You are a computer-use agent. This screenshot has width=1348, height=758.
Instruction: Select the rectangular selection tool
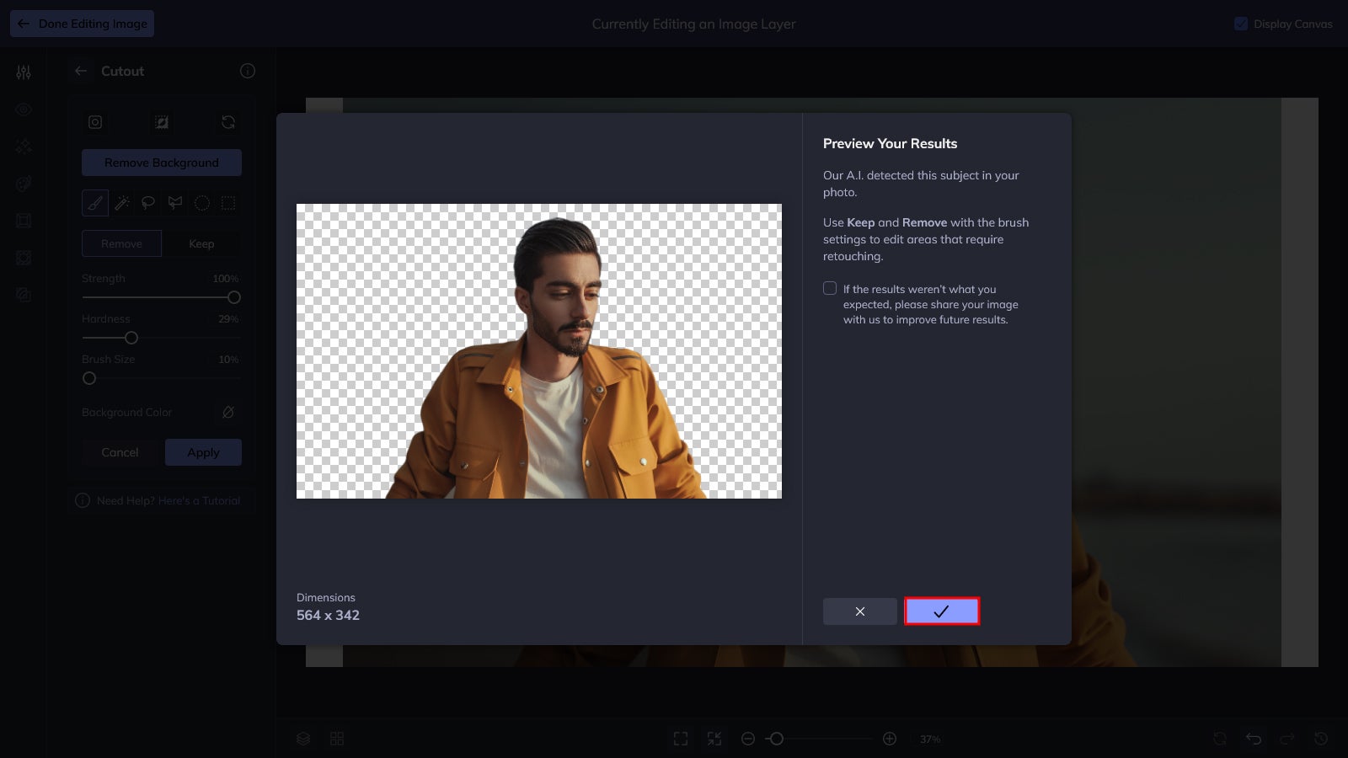[x=227, y=203]
